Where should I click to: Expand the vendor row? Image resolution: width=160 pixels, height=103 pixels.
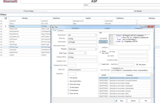coord(1,55)
